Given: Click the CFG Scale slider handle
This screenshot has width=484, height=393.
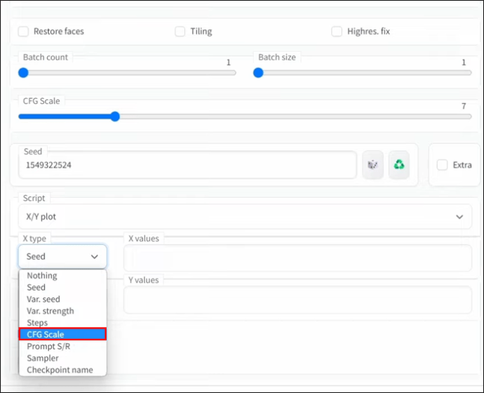Looking at the screenshot, I should [x=115, y=116].
